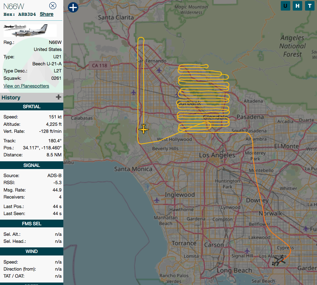Image resolution: width=317 pixels, height=285 pixels.
Task: Click the Pasadena map label
Action: click(x=250, y=117)
